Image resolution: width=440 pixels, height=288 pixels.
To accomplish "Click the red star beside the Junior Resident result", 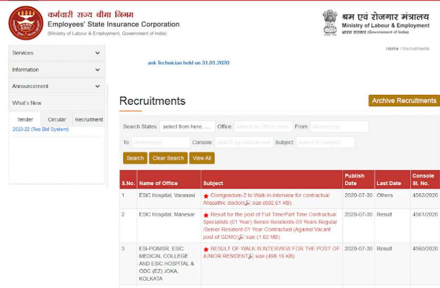I will click(x=206, y=249).
